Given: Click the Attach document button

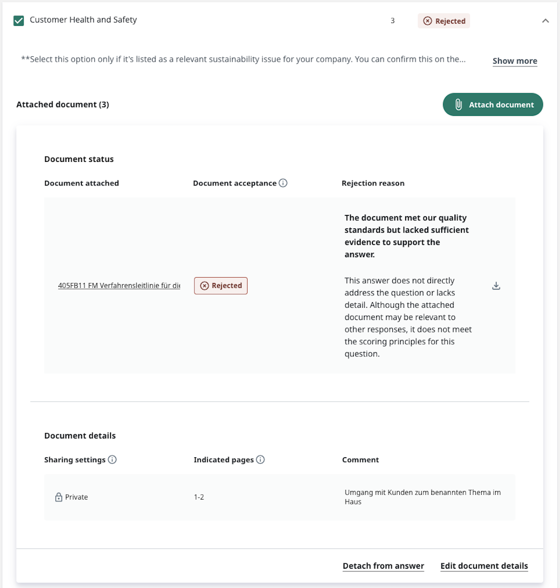Looking at the screenshot, I should (x=492, y=105).
